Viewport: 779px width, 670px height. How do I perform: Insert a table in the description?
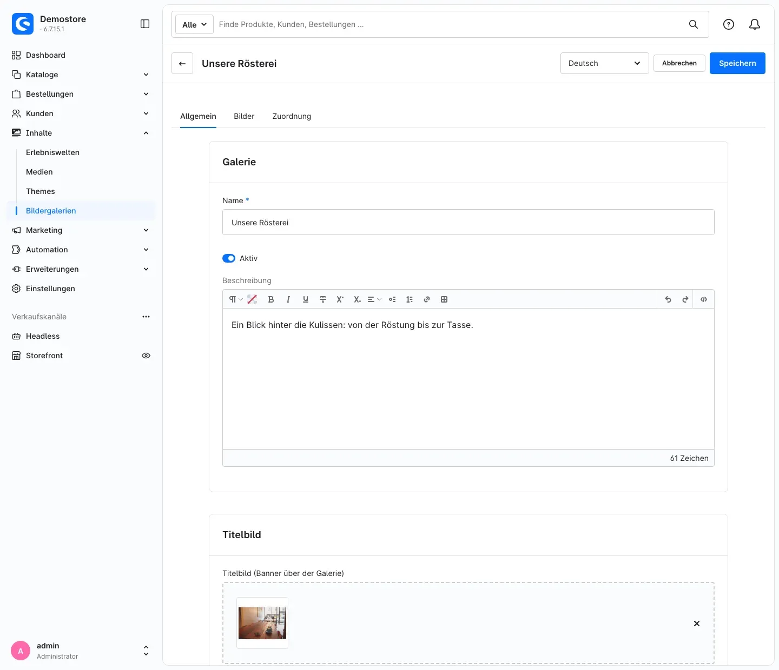click(444, 299)
